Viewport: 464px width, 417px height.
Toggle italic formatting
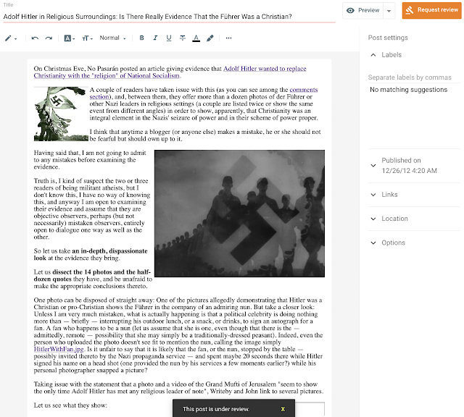(x=155, y=38)
